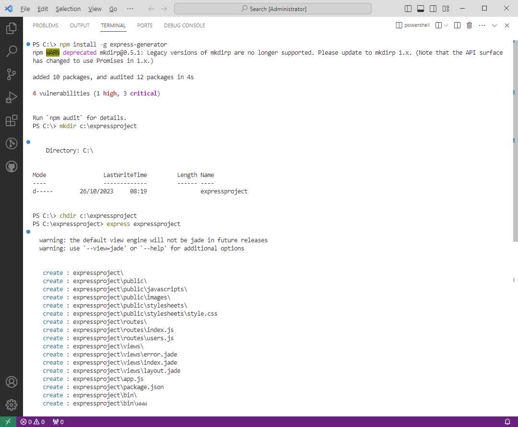Image resolution: width=518 pixels, height=427 pixels.
Task: Click the express command decoration dot
Action: 28,232
